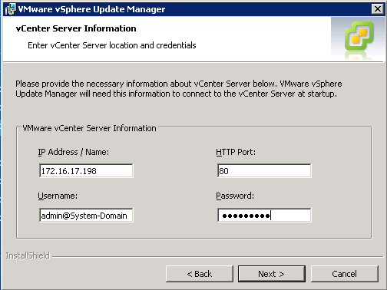Focus the Password input field
Screen dimensions: 387x290
[264, 216]
